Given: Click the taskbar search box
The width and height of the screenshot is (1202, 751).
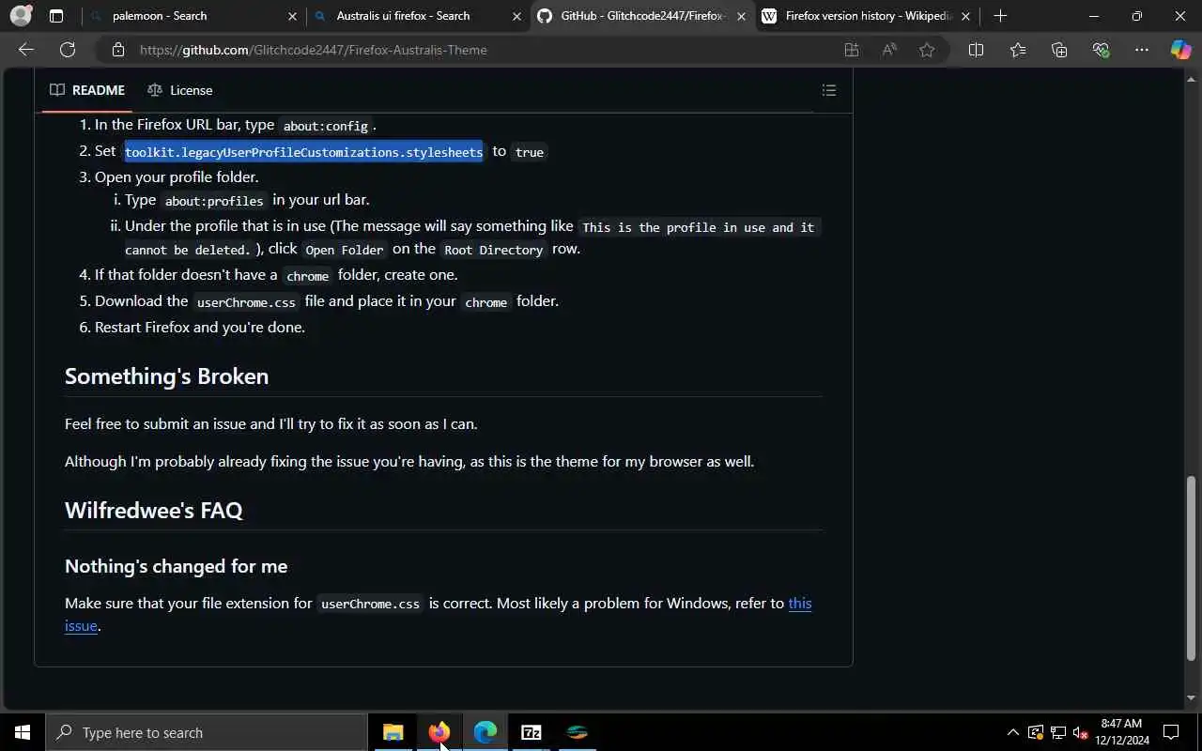Looking at the screenshot, I should click(x=207, y=732).
